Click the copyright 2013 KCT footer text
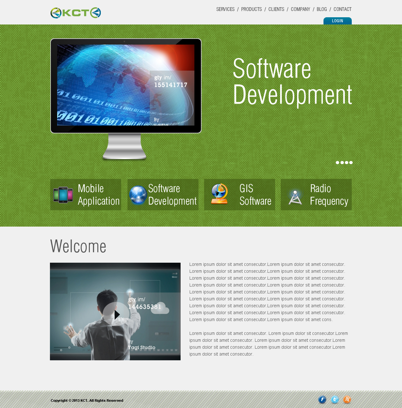402x408 pixels. tap(87, 400)
